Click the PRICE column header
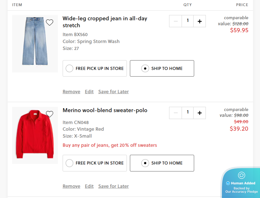The height and width of the screenshot is (198, 260). 242,5
